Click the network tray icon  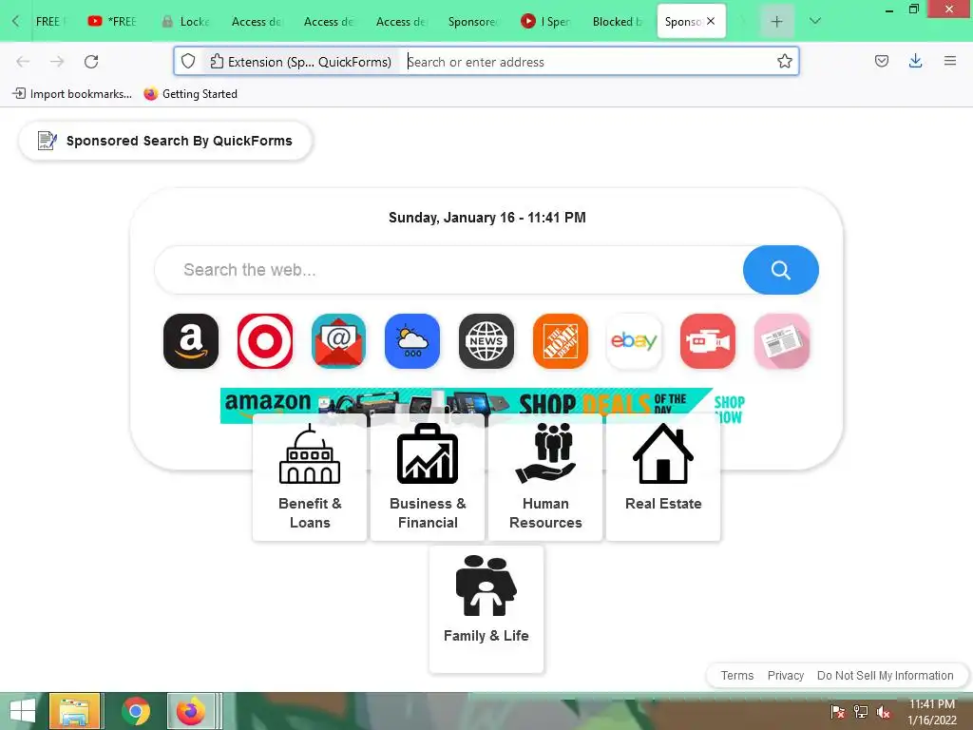coord(861,712)
